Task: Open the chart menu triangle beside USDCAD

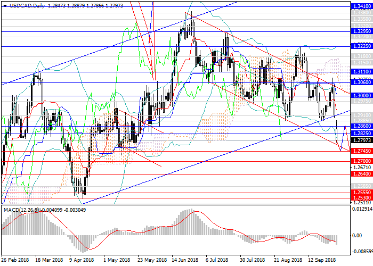Action: [x=5, y=6]
